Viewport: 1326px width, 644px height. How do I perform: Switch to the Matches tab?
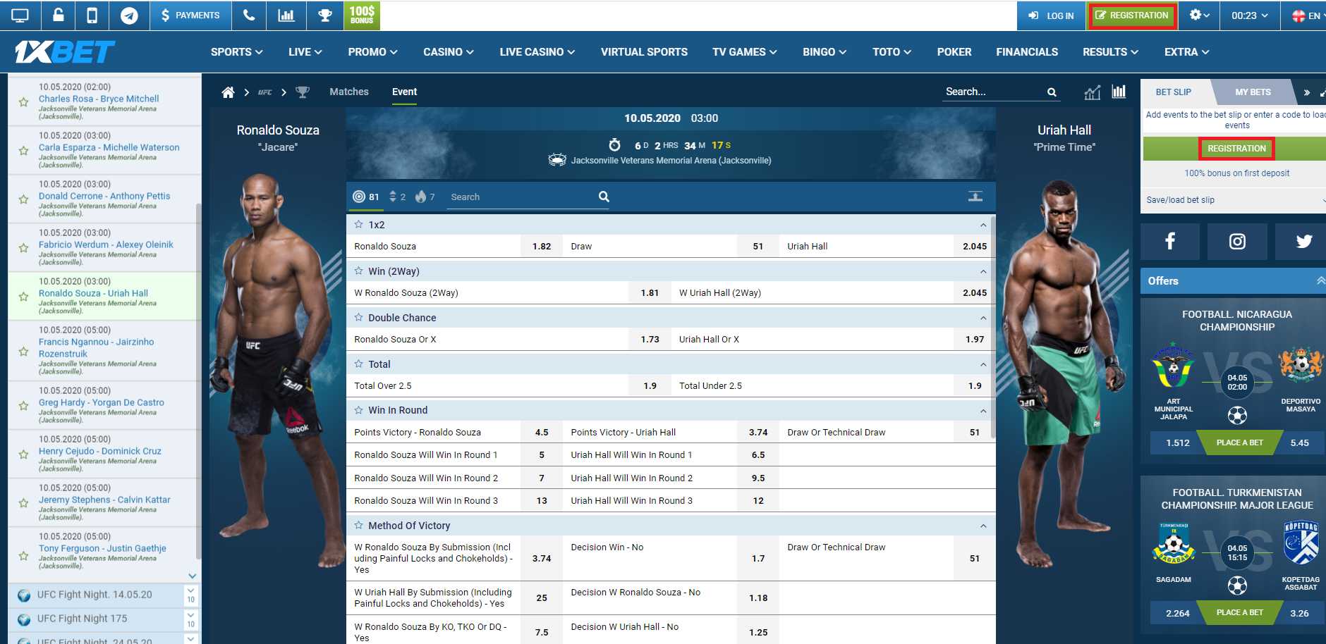pos(349,92)
